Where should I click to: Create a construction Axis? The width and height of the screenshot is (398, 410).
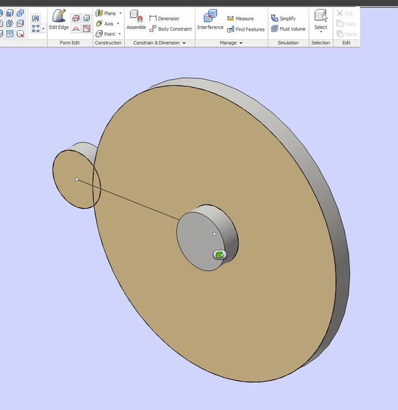click(x=105, y=23)
